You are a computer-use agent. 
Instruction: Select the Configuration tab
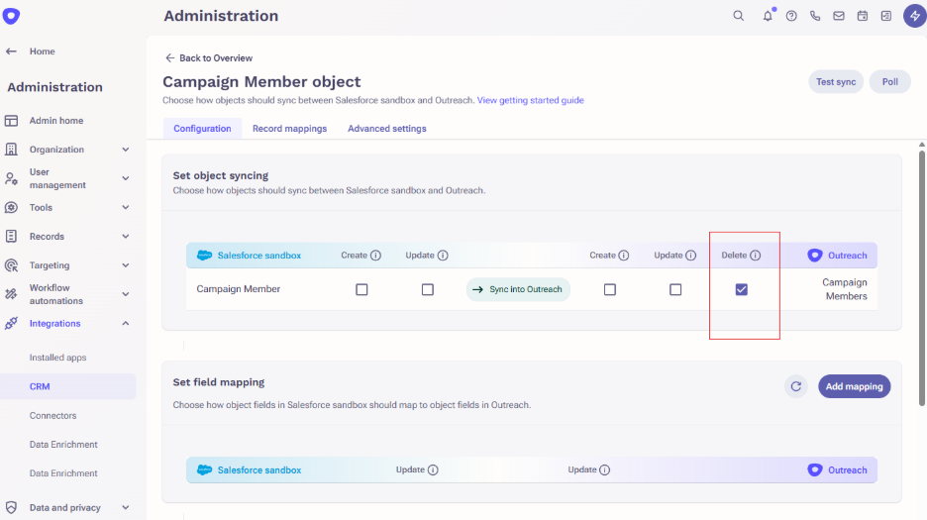pos(202,129)
